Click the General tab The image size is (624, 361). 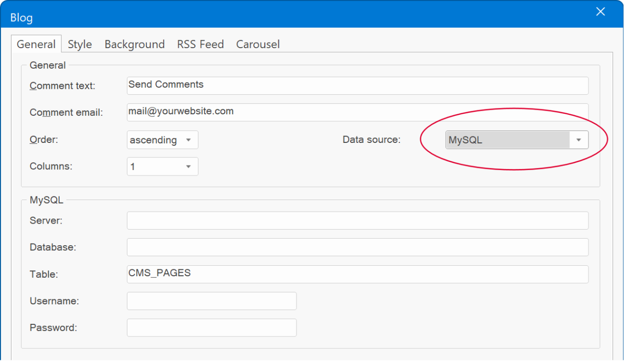coord(36,44)
